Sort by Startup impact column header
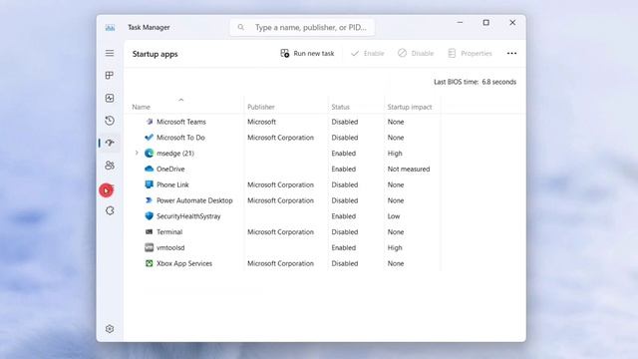 410,107
